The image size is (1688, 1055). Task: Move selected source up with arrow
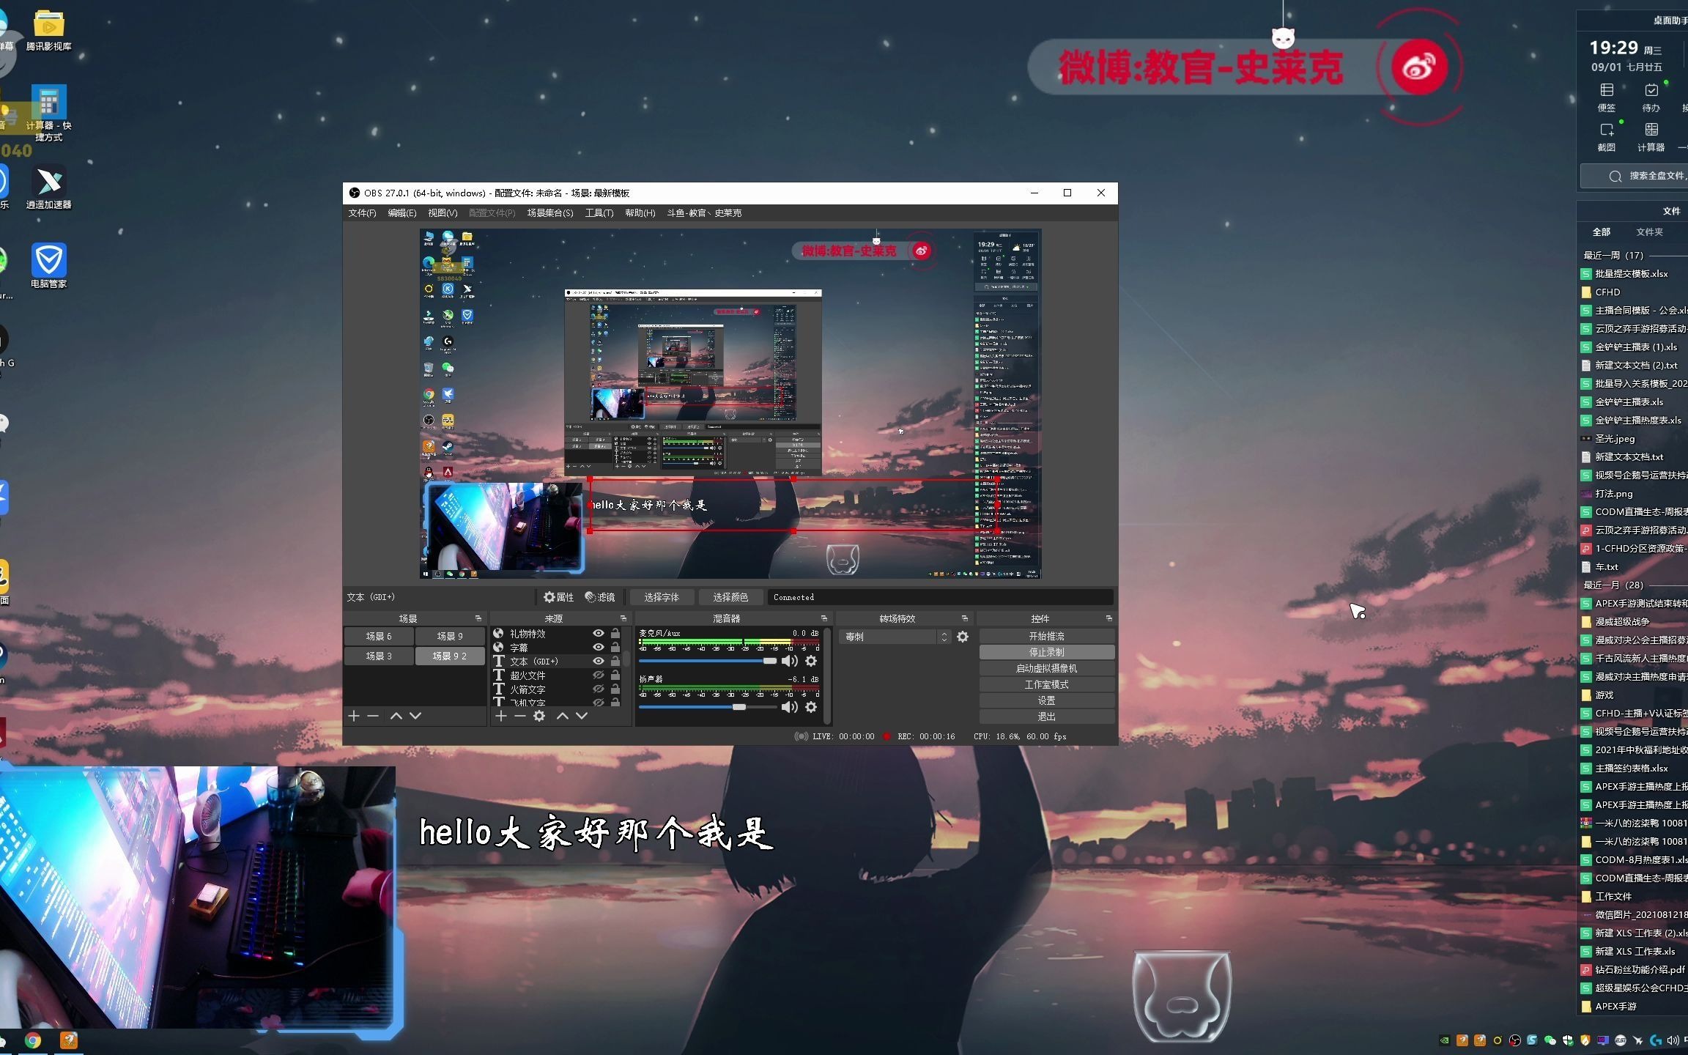point(563,716)
